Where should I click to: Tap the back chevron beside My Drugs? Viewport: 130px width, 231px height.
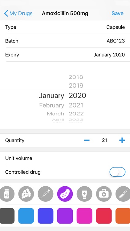(x=6, y=14)
